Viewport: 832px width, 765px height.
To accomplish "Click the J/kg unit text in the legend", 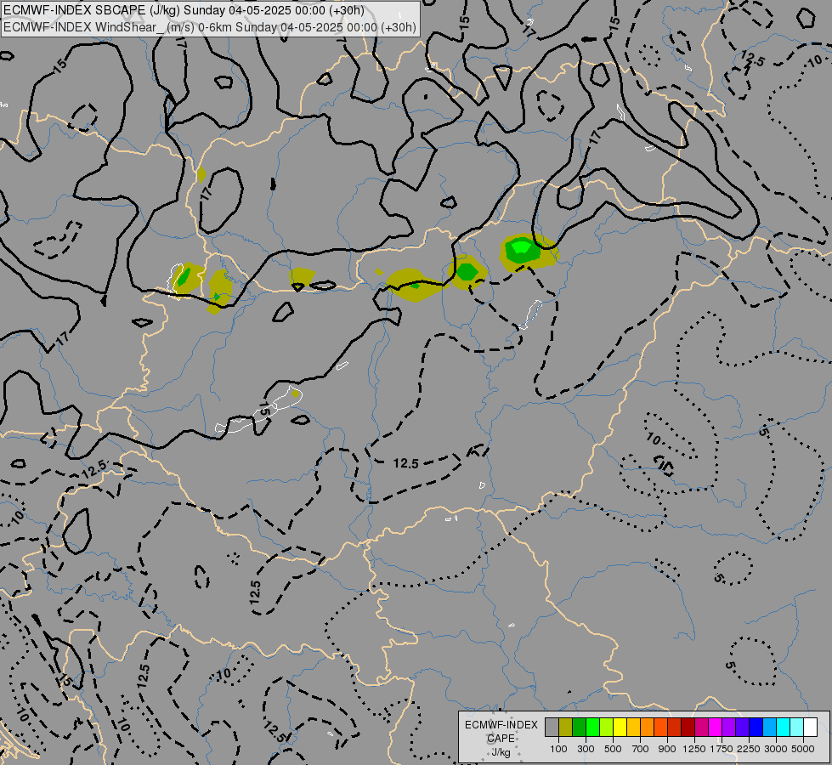I will click(x=501, y=752).
